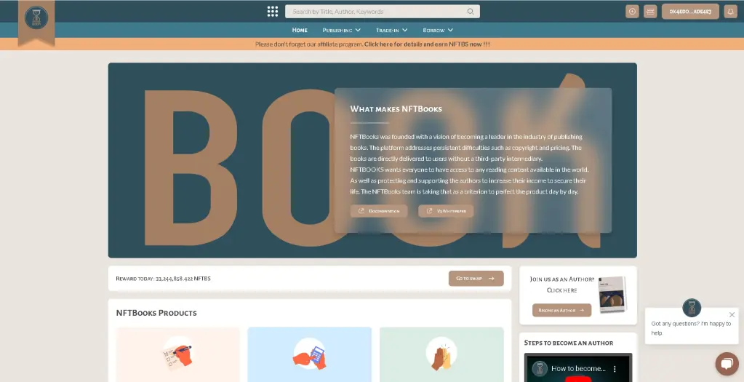Click the checklist-writing hand product icon

click(178, 354)
